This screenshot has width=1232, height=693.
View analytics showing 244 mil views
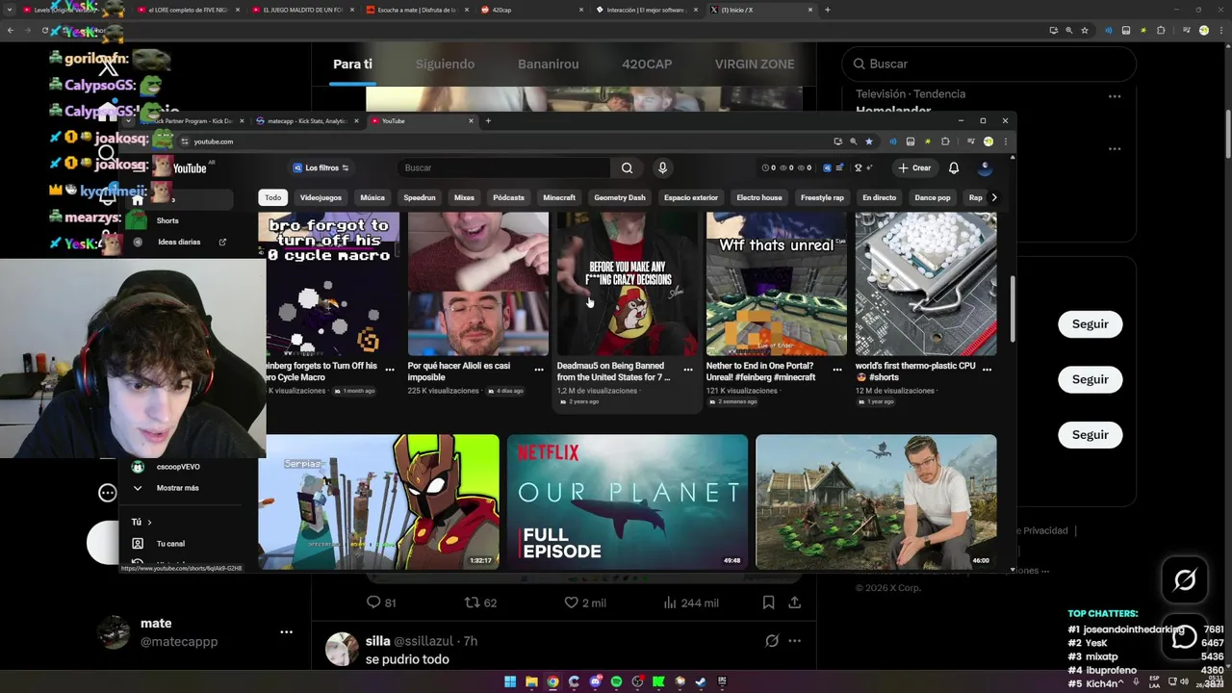point(691,603)
